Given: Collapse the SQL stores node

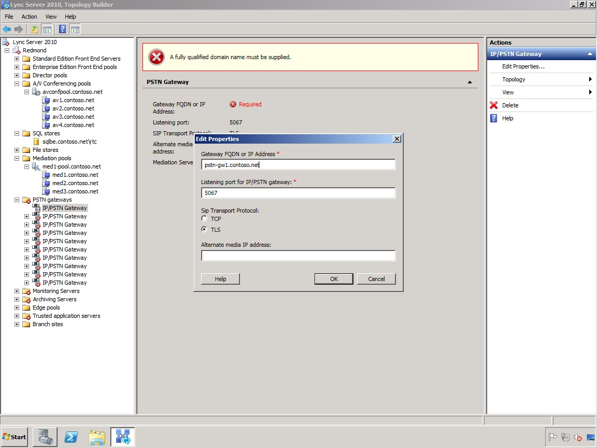Looking at the screenshot, I should point(17,133).
